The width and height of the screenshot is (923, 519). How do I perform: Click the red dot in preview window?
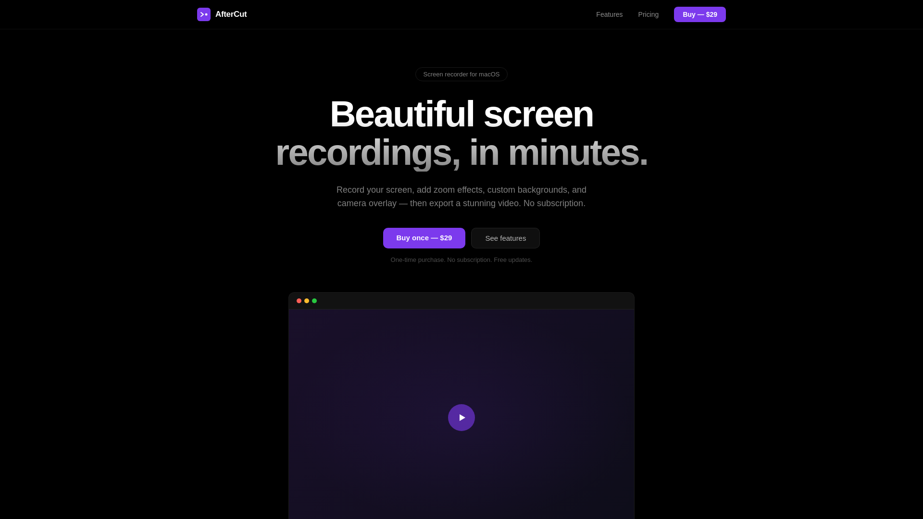click(x=299, y=301)
